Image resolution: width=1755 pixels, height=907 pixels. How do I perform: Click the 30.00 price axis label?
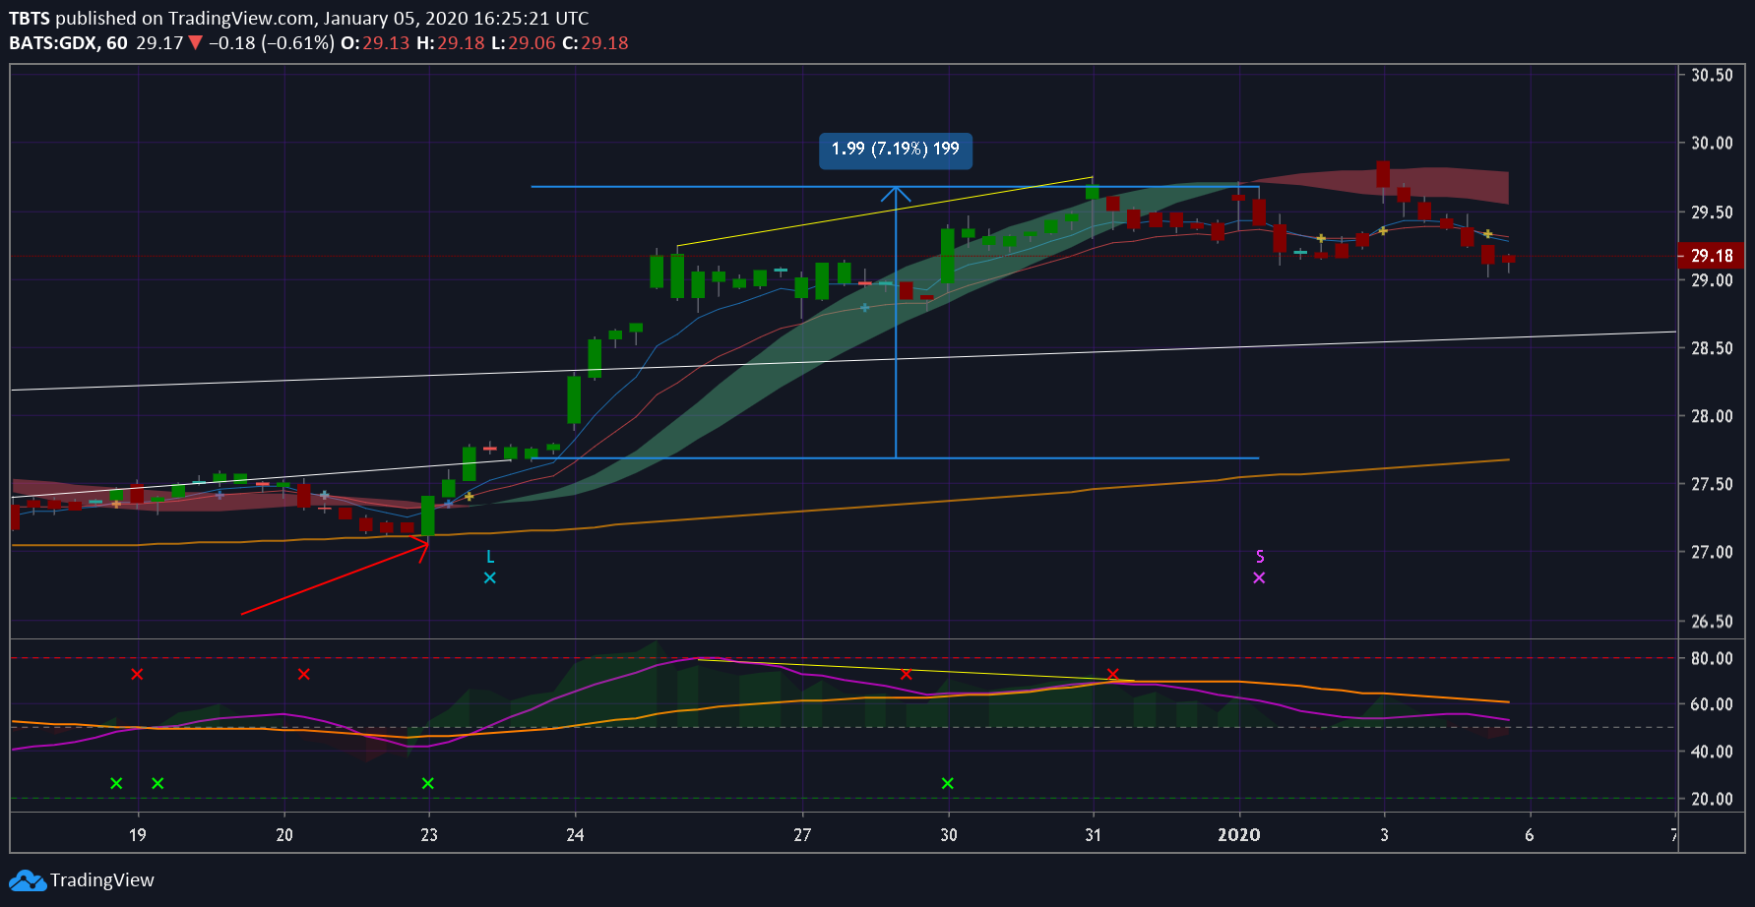click(1712, 143)
